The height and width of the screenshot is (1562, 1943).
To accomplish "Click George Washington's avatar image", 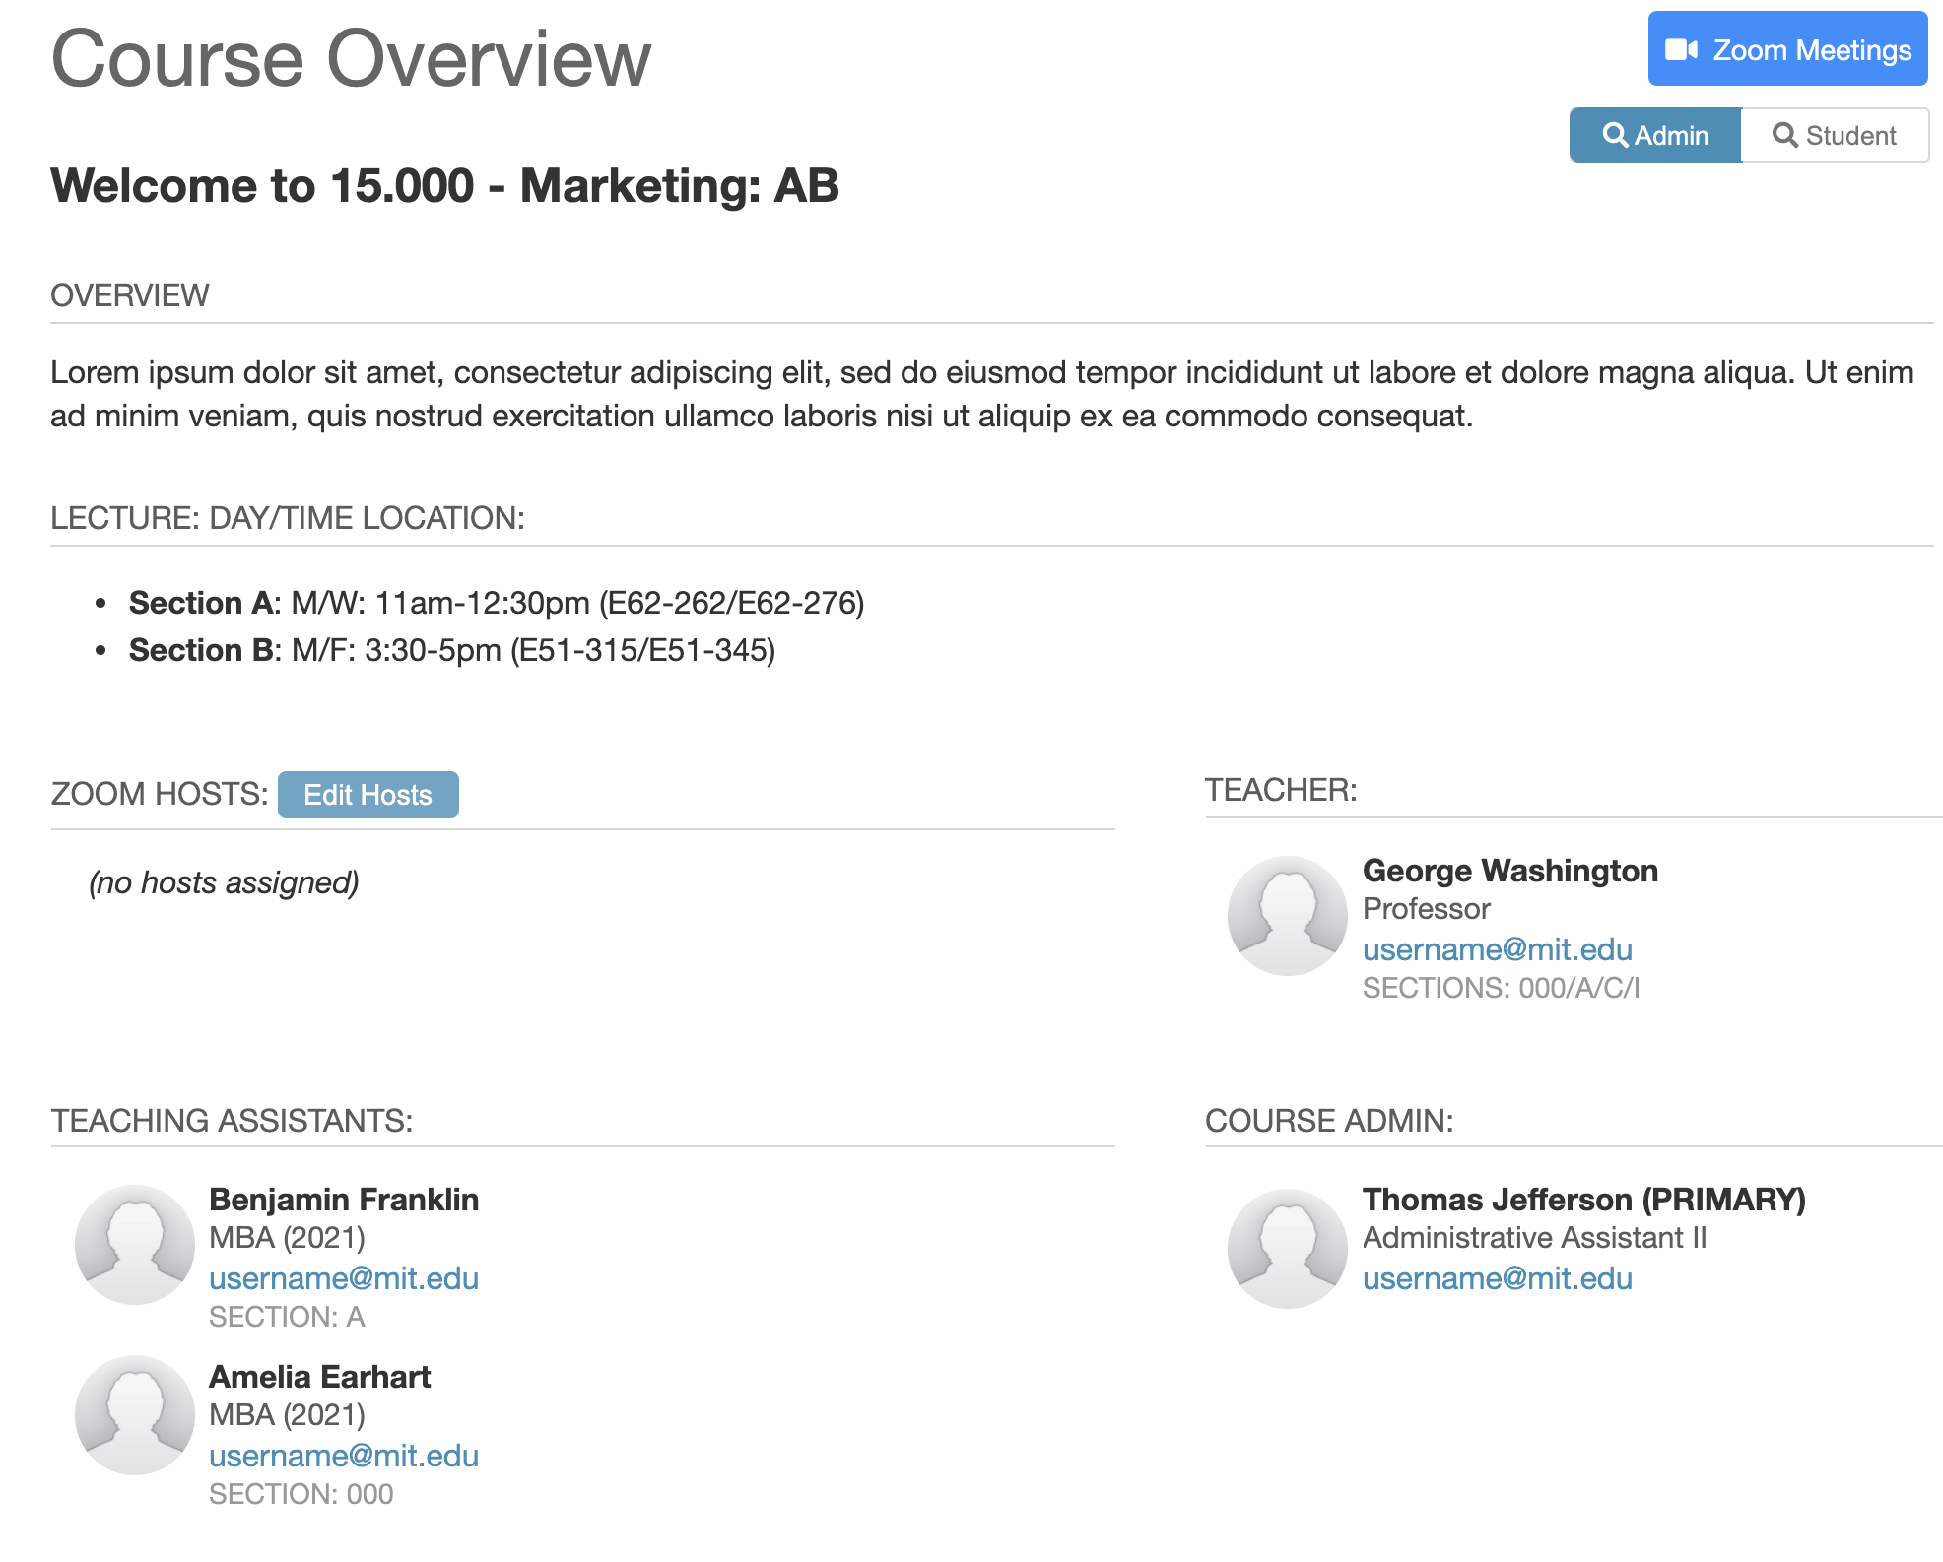I will [1288, 916].
